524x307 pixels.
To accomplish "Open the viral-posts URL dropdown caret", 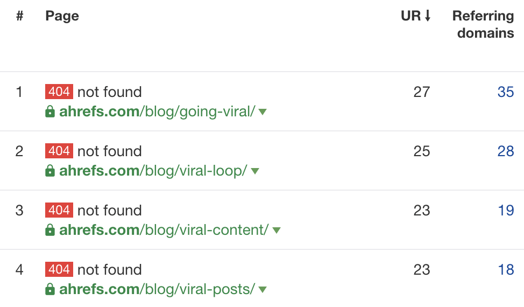I will click(263, 290).
